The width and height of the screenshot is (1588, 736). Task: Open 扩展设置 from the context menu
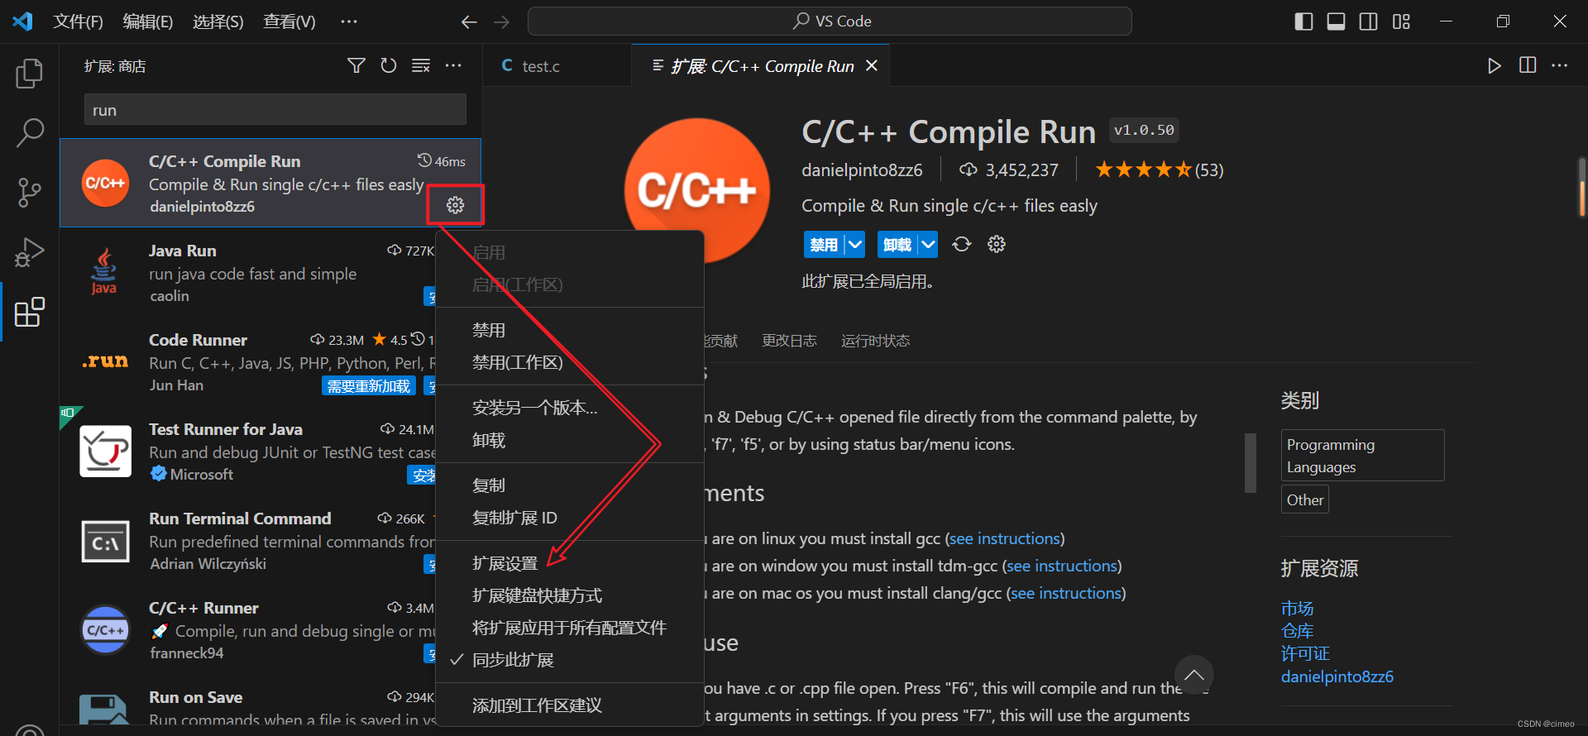(x=569, y=563)
